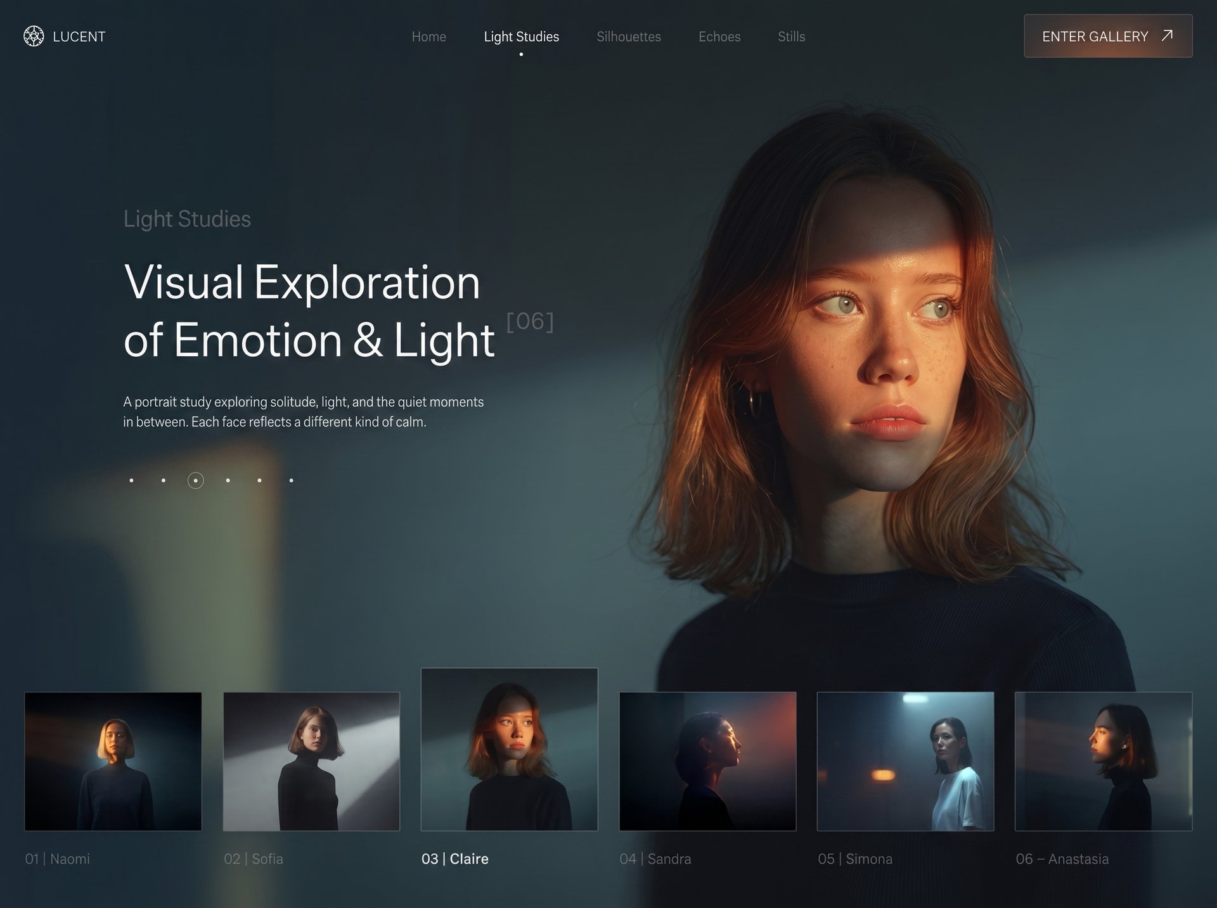Open the Silhouettes navigation tab

click(x=628, y=37)
